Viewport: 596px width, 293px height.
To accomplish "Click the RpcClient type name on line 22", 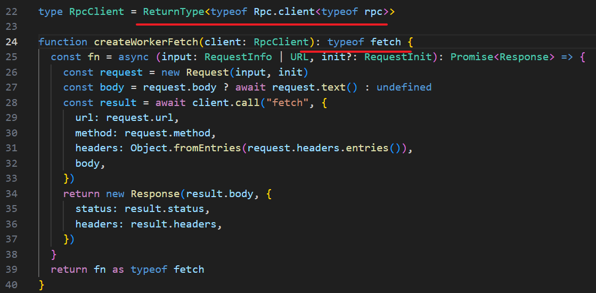I will point(97,12).
